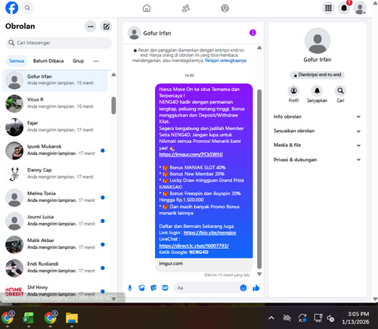The width and height of the screenshot is (378, 329).
Task: Go to Home feed icon
Action: (x=147, y=8)
